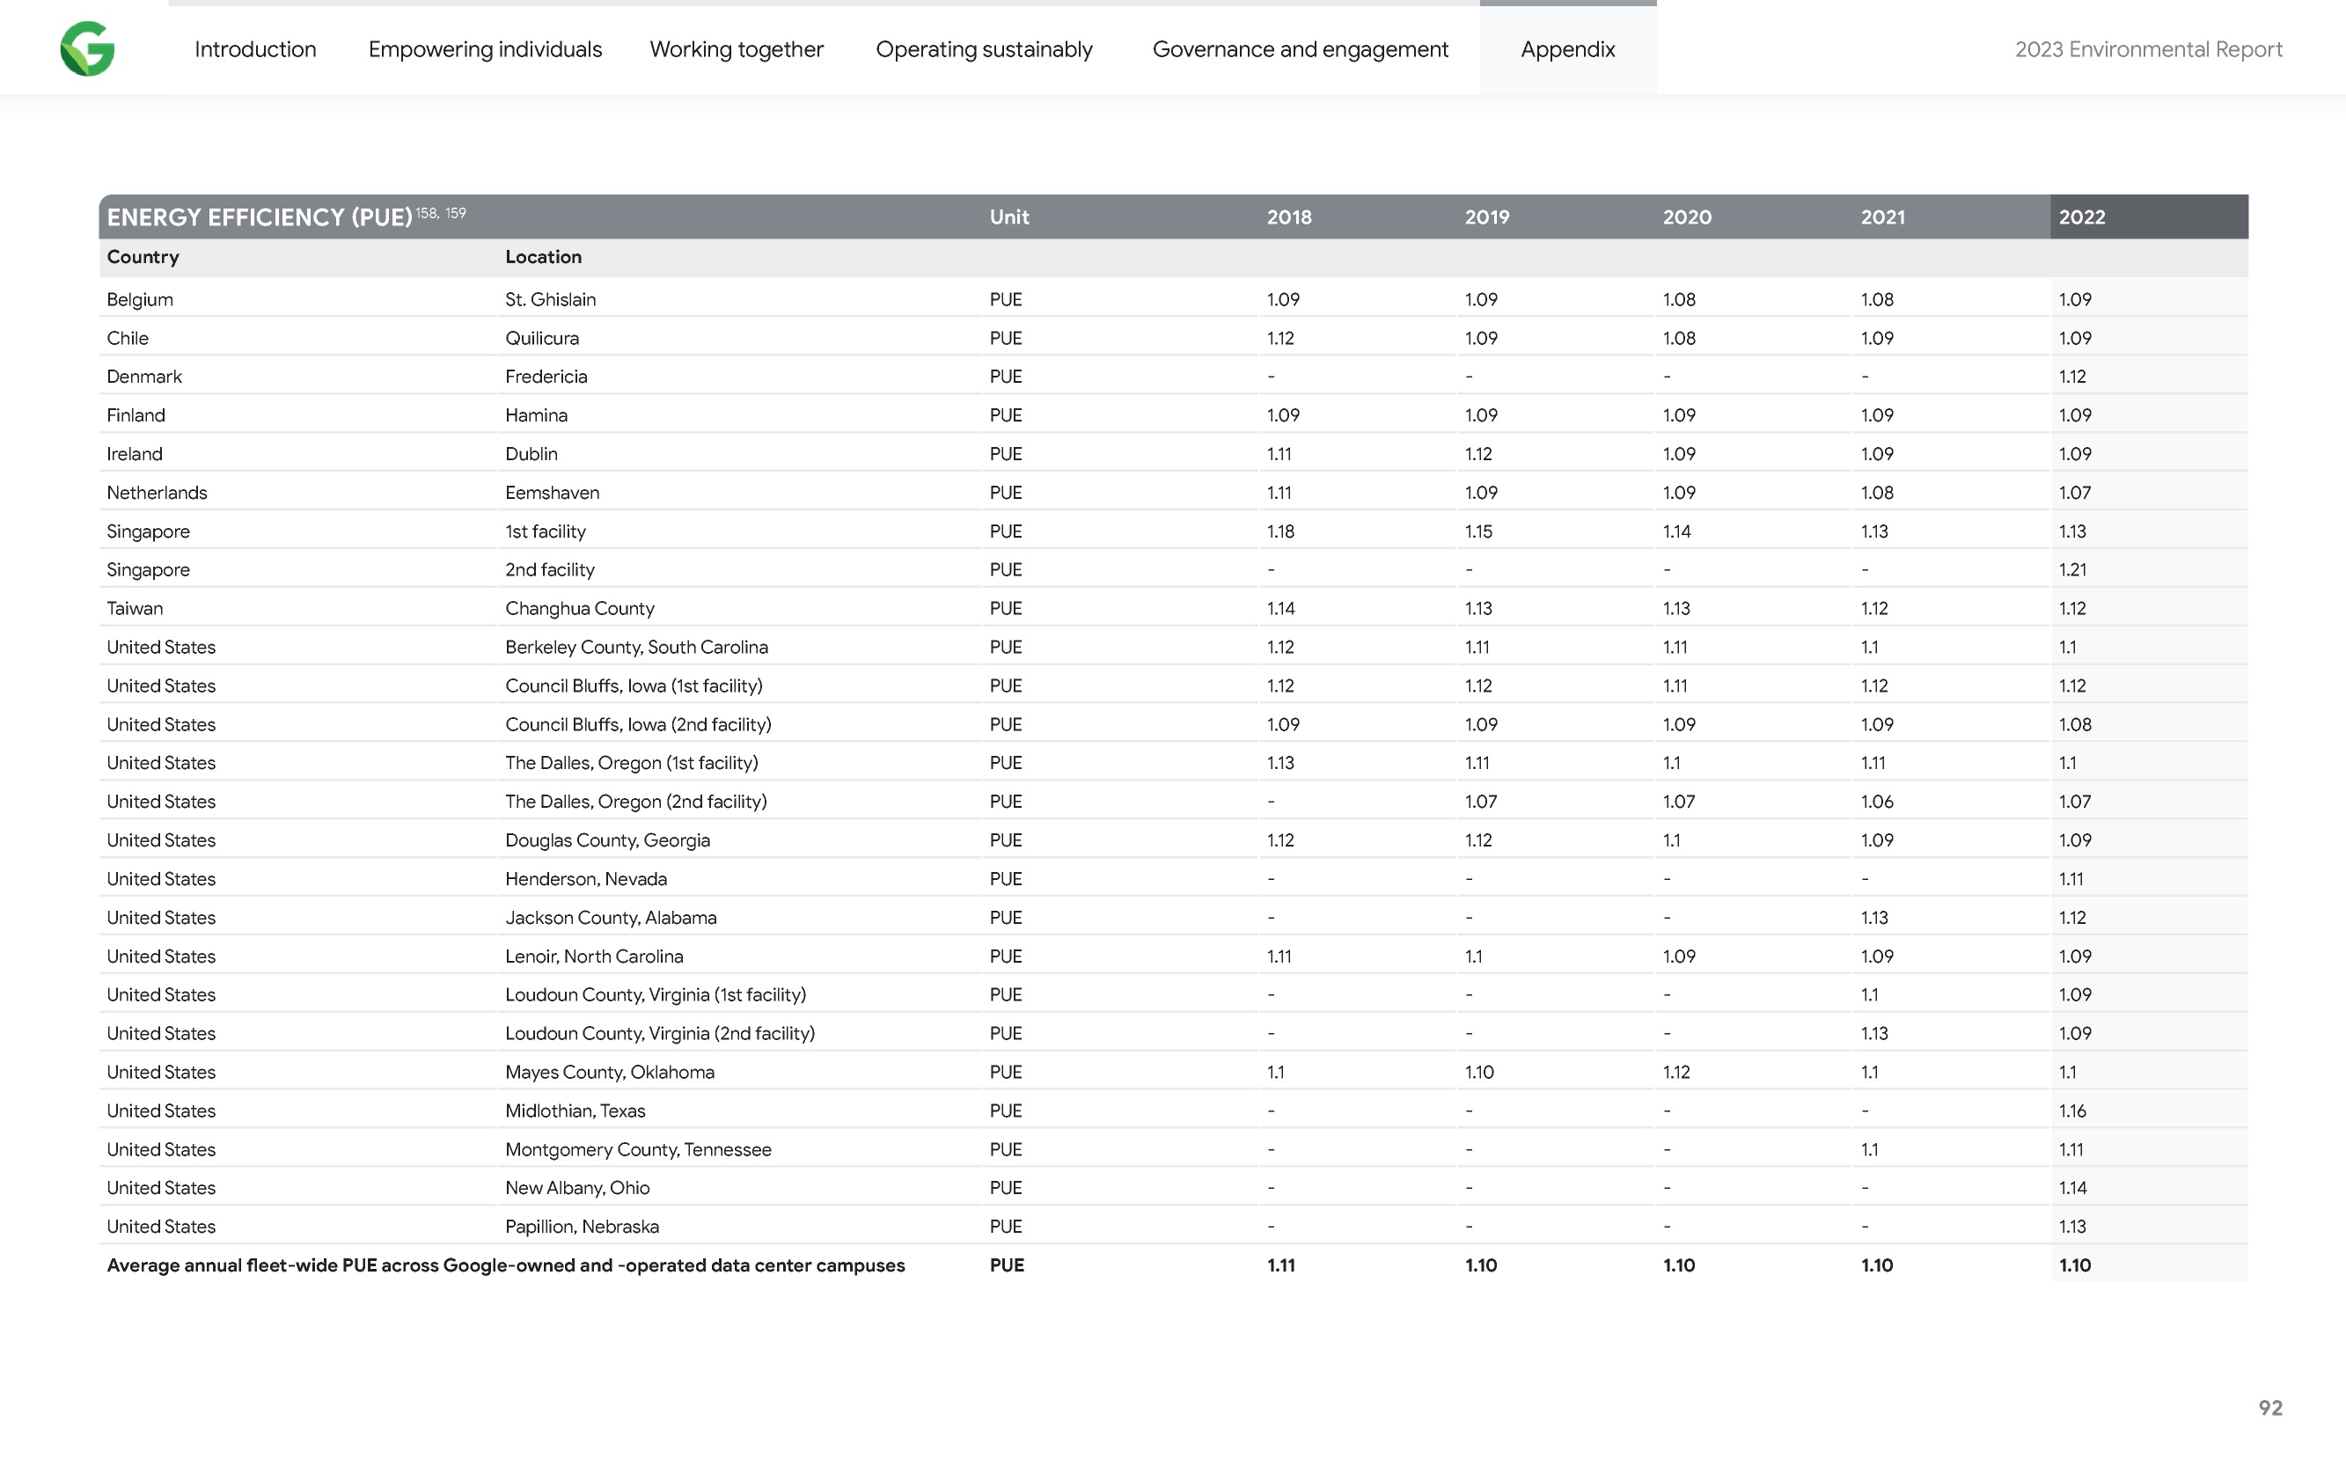Screen dimensions: 2346x1466
Task: Click the Netherlands country cell
Action: [156, 493]
